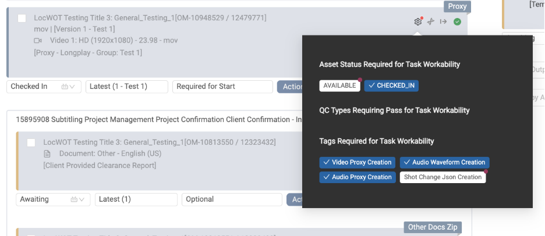The image size is (545, 236).
Task: Click the move-arrows icon beside the gear
Action: [x=431, y=22]
